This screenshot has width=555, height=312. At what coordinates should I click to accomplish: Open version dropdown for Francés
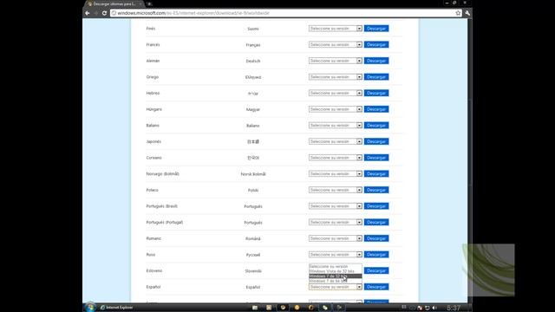(336, 44)
